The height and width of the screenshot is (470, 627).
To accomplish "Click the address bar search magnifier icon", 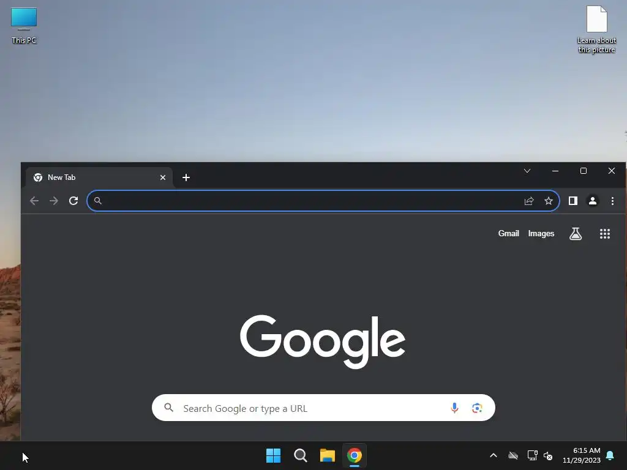I will (x=97, y=201).
